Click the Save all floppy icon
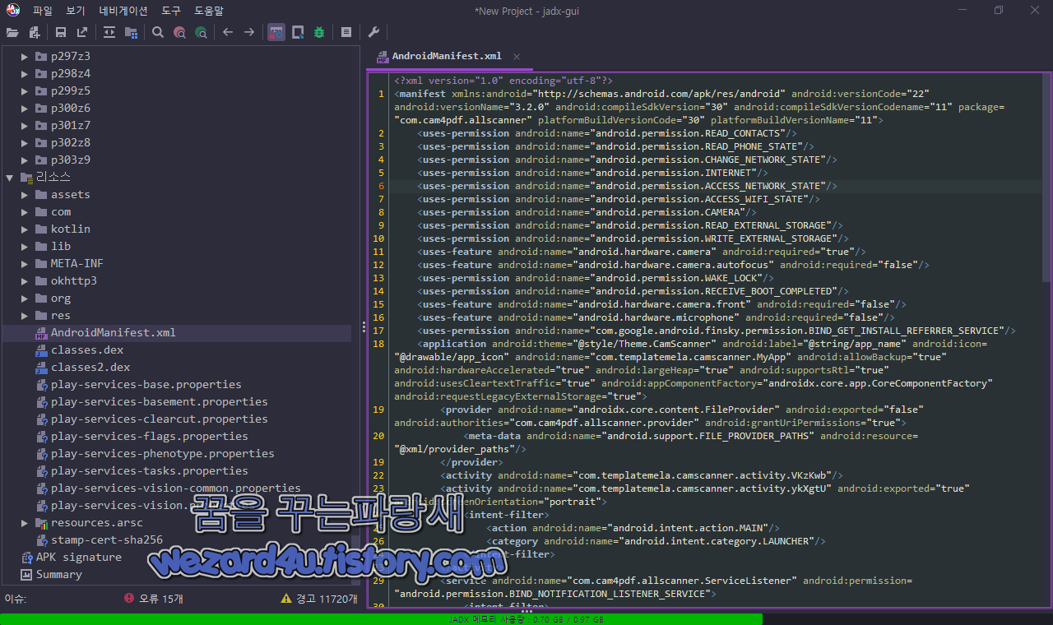This screenshot has height=625, width=1053. click(61, 32)
